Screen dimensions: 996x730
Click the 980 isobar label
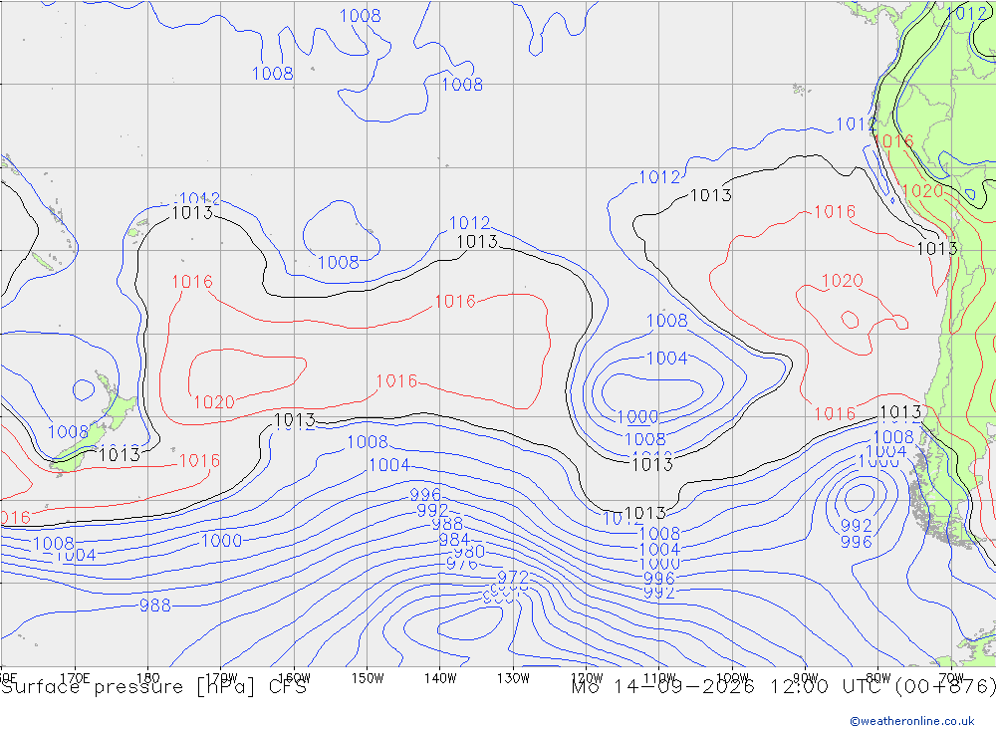coord(469,551)
